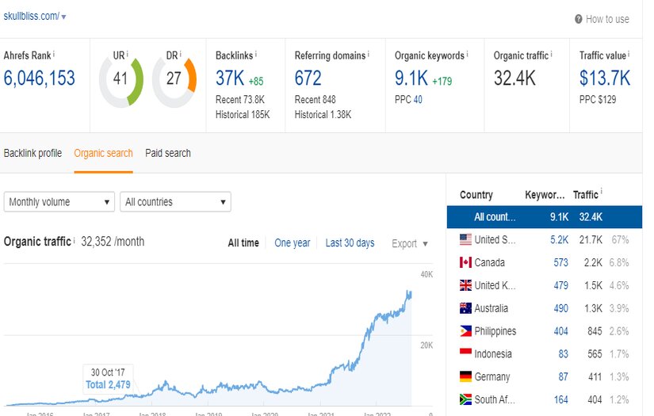The height and width of the screenshot is (416, 654).
Task: Click the Canada flag icon
Action: [x=465, y=262]
